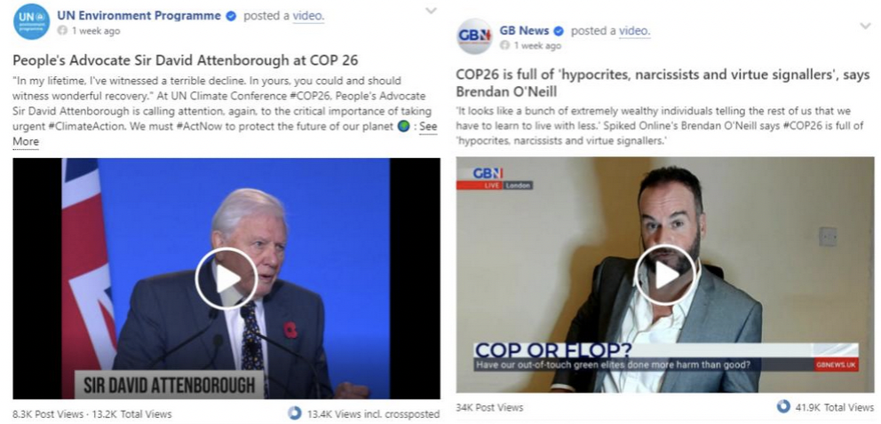The height and width of the screenshot is (424, 881).
Task: Click globe privacy icon beside GB News timestamp
Action: pyautogui.click(x=505, y=46)
